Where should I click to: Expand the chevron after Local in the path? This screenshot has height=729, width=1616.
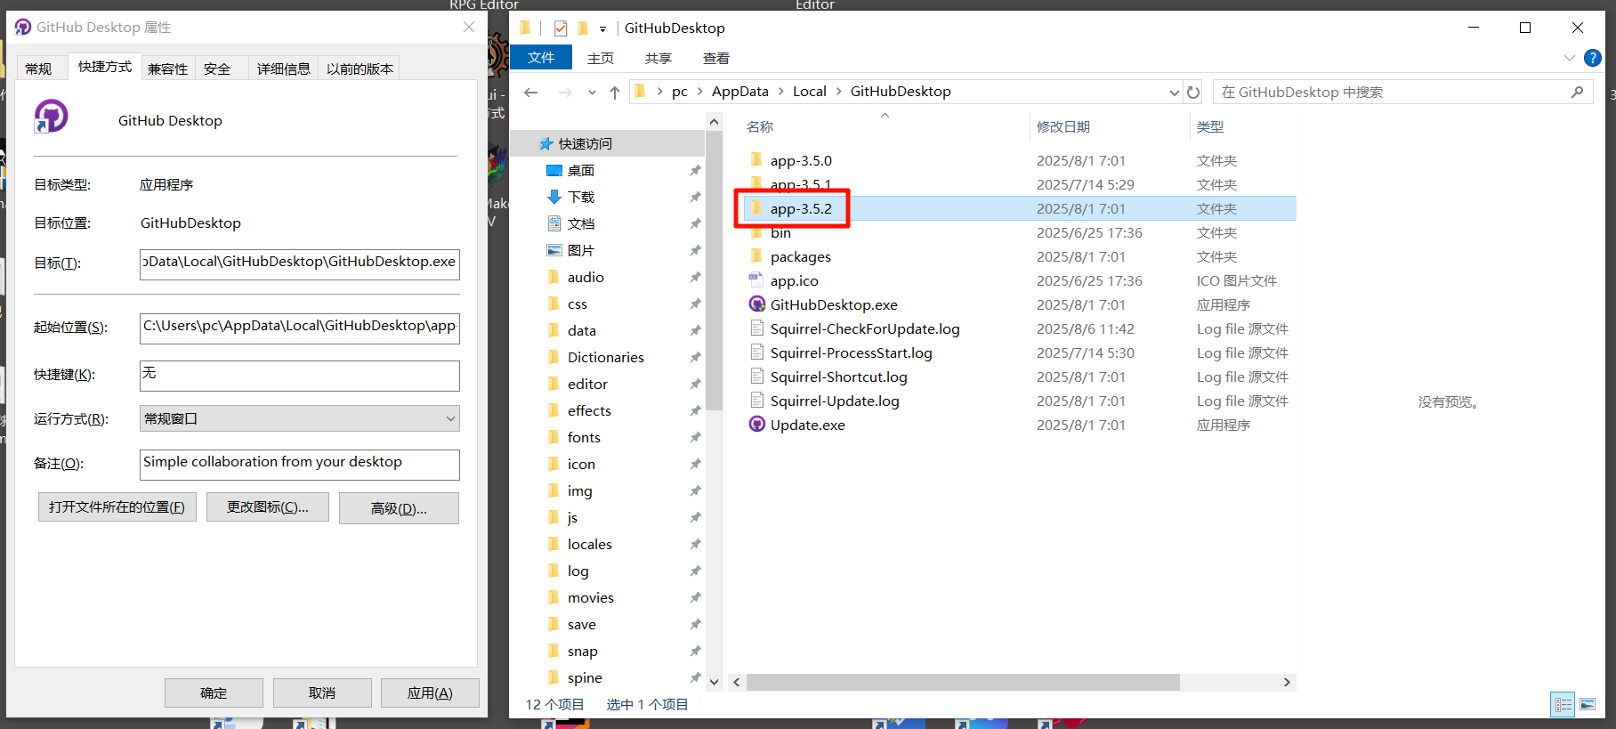pyautogui.click(x=838, y=92)
